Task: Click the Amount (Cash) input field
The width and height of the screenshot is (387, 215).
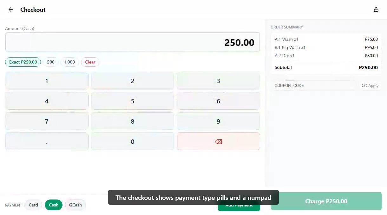Action: (133, 42)
